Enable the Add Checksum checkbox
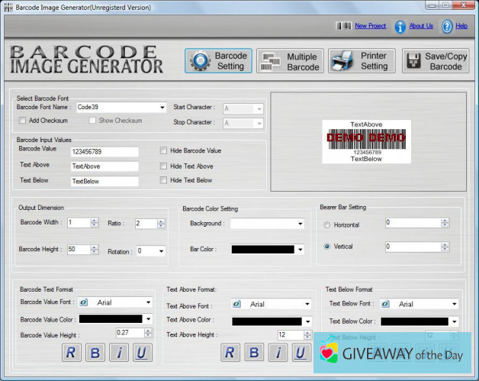Viewport: 479px width, 381px height. coord(23,121)
